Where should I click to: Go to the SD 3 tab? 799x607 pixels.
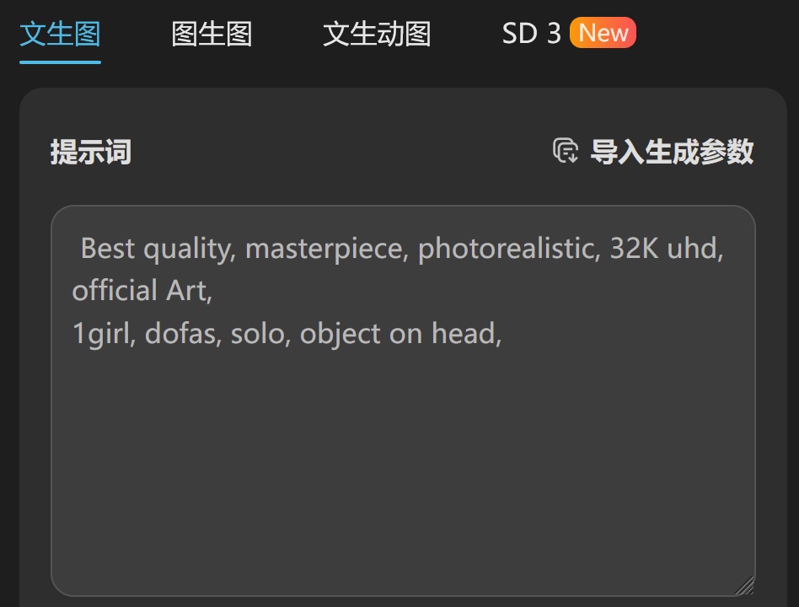[x=532, y=34]
